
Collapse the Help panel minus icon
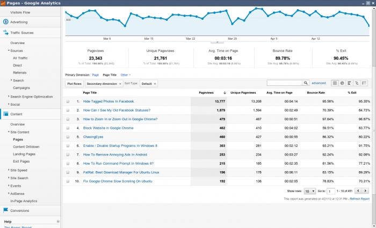click(58, 221)
